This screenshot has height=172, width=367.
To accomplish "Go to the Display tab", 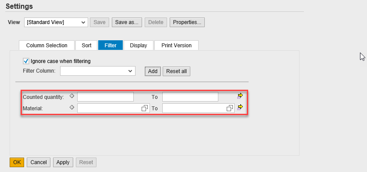I will [x=138, y=46].
